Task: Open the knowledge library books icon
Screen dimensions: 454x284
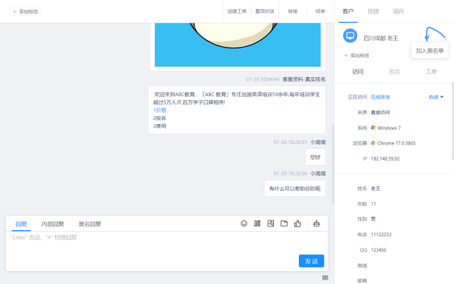Action: (x=257, y=223)
